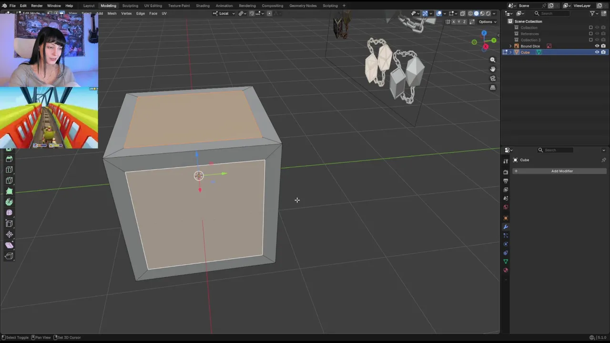Switch to the Geometry Nodes workspace tab
The image size is (610, 343).
[x=303, y=6]
